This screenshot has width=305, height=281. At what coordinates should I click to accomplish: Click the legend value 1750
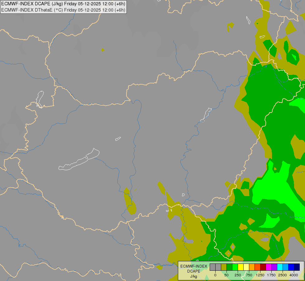pos(271,275)
